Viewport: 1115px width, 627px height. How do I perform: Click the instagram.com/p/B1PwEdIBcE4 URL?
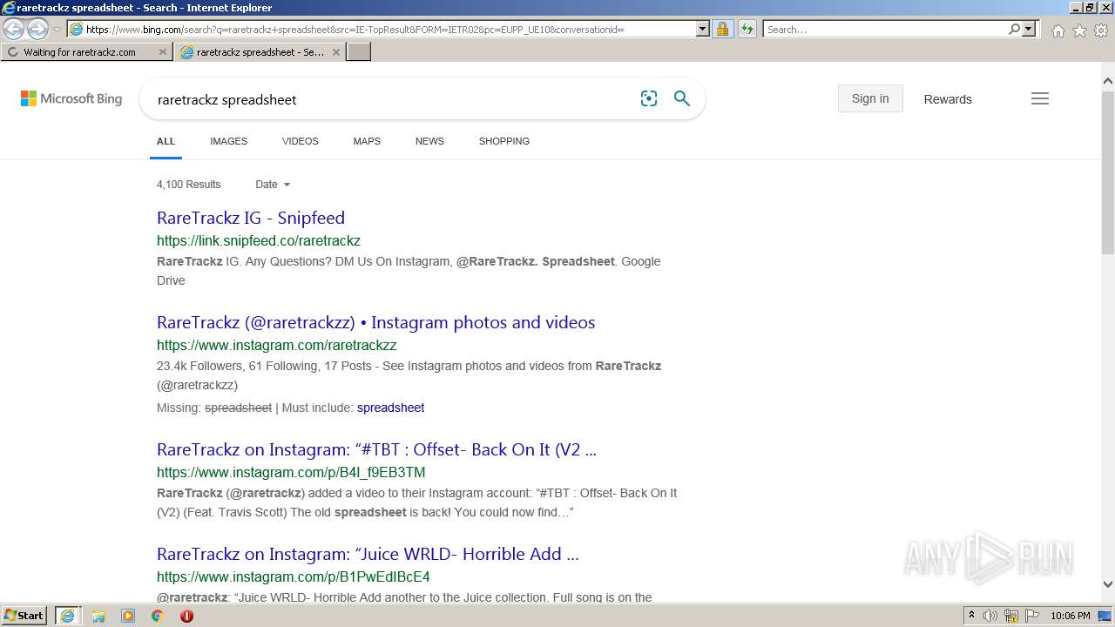click(294, 576)
